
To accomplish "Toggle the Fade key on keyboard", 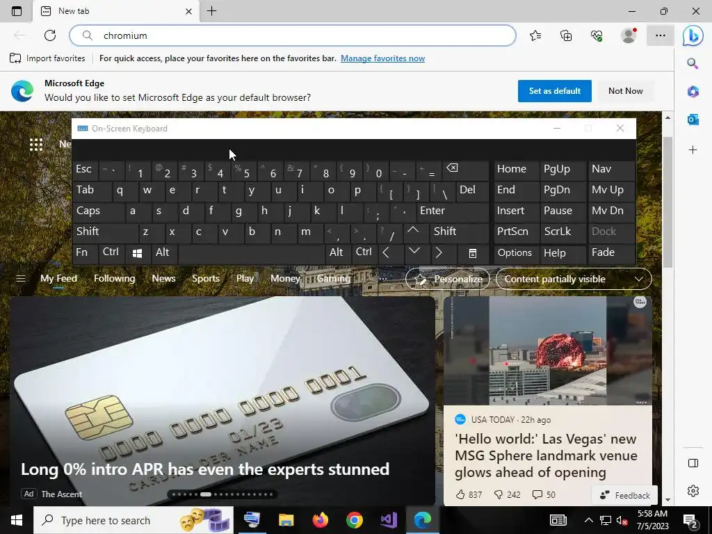I will click(611, 254).
